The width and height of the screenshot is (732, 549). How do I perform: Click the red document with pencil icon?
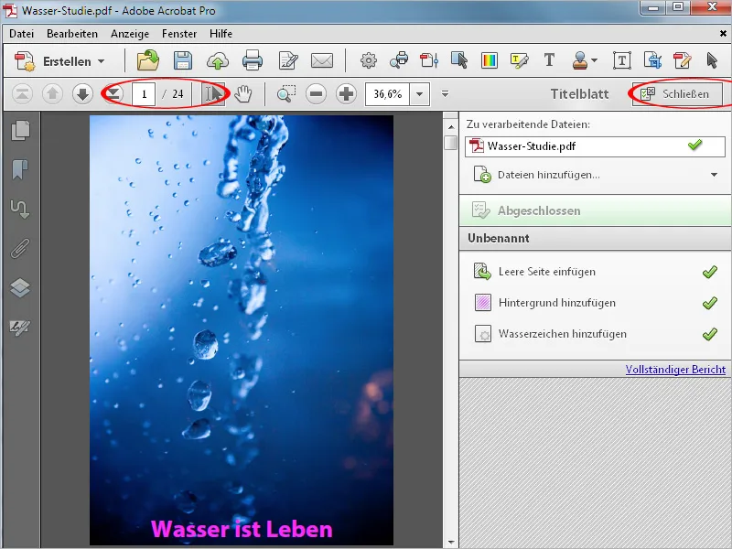682,60
